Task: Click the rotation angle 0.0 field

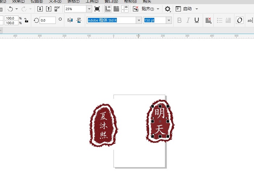Action: [48, 20]
